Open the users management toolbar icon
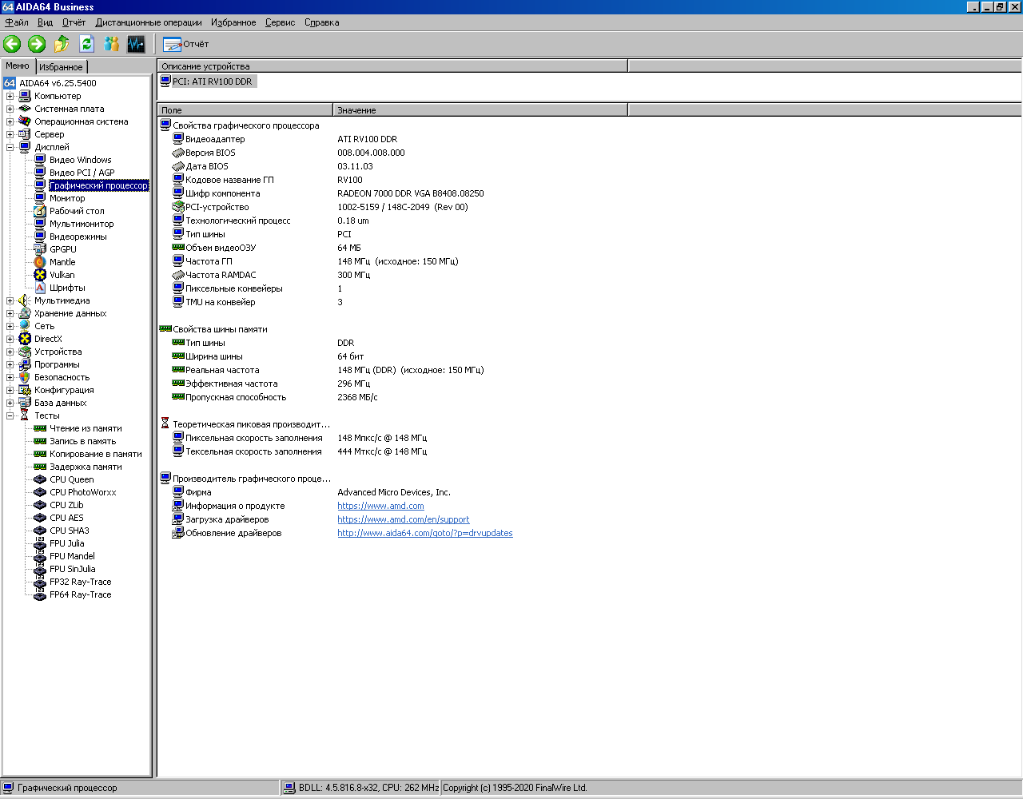1023x799 pixels. [111, 44]
